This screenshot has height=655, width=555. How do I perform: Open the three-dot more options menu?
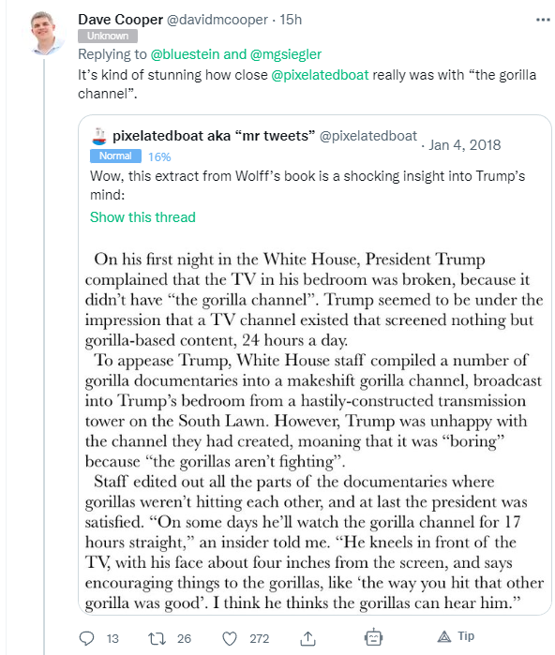click(x=543, y=20)
